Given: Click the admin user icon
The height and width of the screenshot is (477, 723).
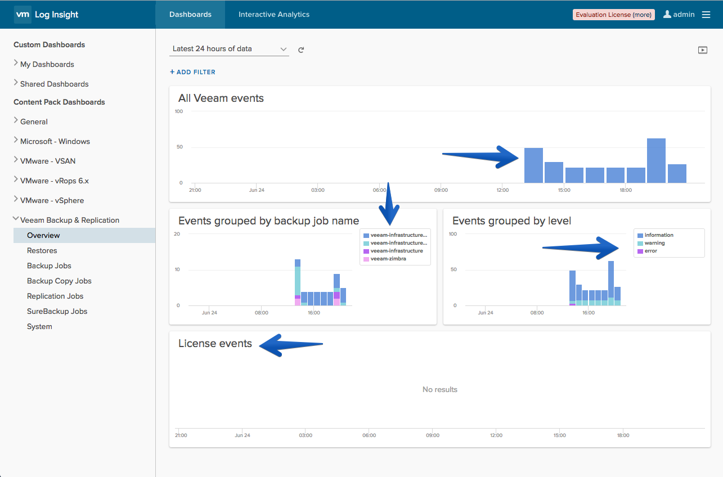Looking at the screenshot, I should (667, 14).
